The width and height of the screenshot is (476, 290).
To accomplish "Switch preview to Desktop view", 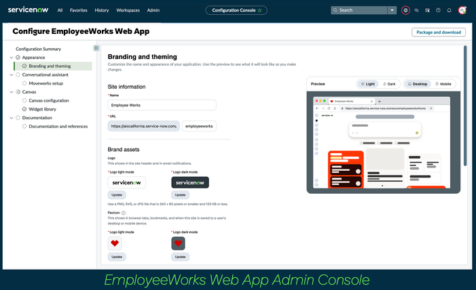I will [x=418, y=84].
